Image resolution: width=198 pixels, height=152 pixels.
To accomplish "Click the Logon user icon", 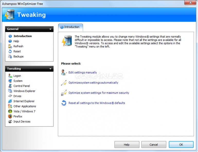I will [x=10, y=76].
